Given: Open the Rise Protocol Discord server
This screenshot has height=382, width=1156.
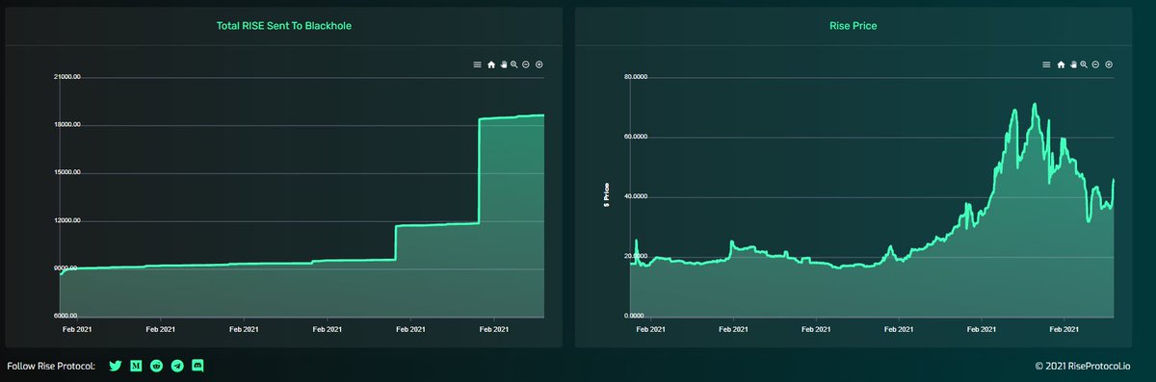Looking at the screenshot, I should click(x=198, y=366).
